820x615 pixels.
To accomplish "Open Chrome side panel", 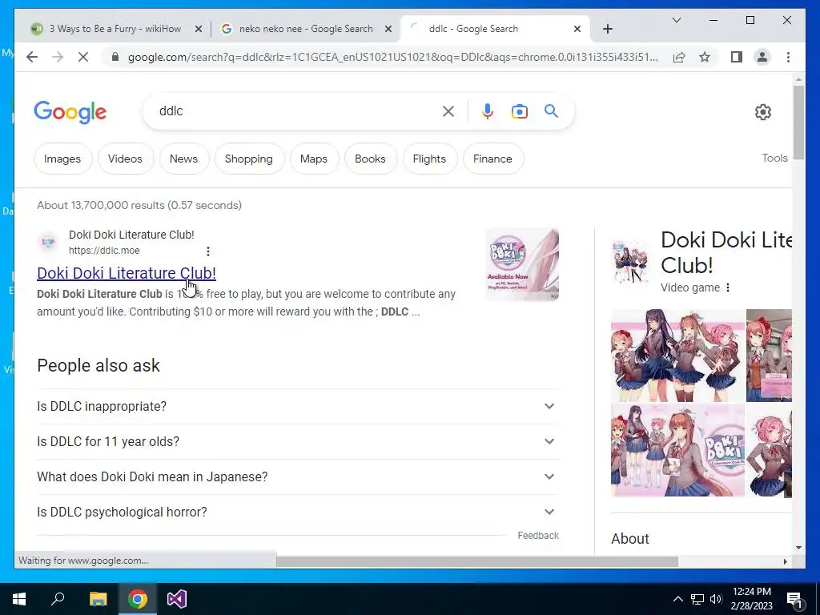I will coord(737,57).
